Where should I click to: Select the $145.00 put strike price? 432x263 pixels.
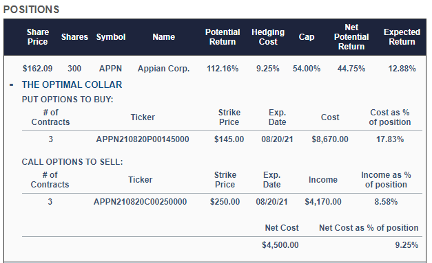pyautogui.click(x=229, y=139)
